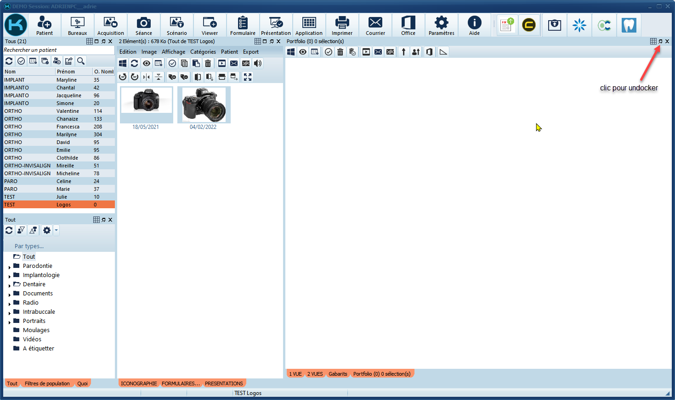Mute audio with the speaker icon
This screenshot has width=675, height=400.
coord(257,63)
